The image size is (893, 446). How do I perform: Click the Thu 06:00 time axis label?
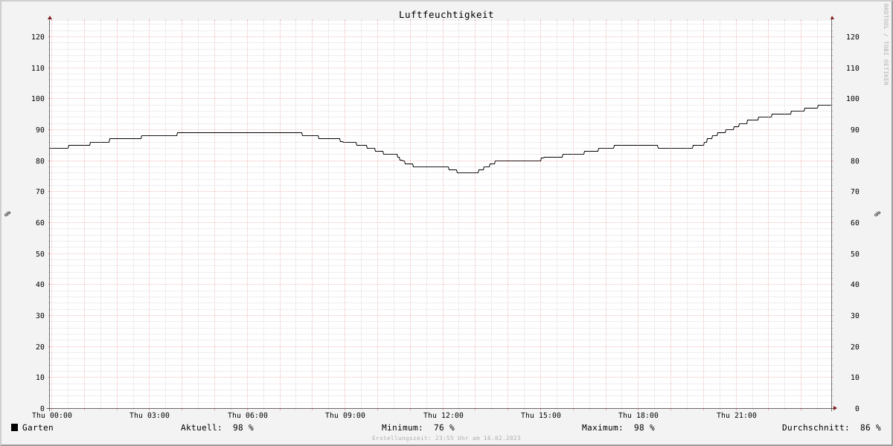coord(248,416)
